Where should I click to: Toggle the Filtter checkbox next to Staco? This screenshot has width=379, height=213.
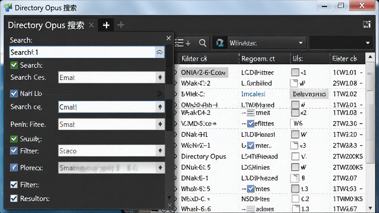pos(14,151)
